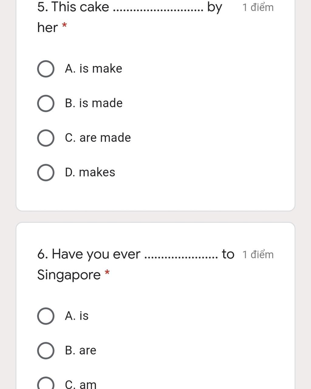Choose radio circle for C. am

(46, 384)
